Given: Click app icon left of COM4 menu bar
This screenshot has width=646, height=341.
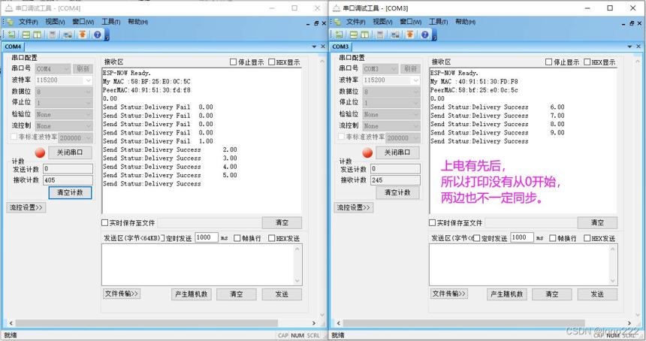Looking at the screenshot, I should coord(9,22).
